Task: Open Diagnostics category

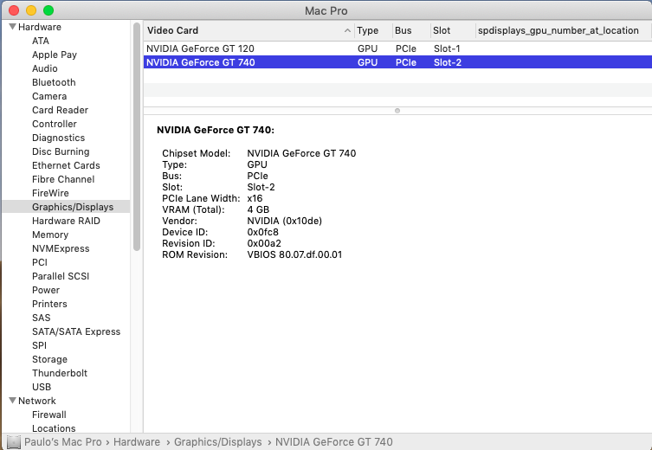Action: (x=58, y=138)
